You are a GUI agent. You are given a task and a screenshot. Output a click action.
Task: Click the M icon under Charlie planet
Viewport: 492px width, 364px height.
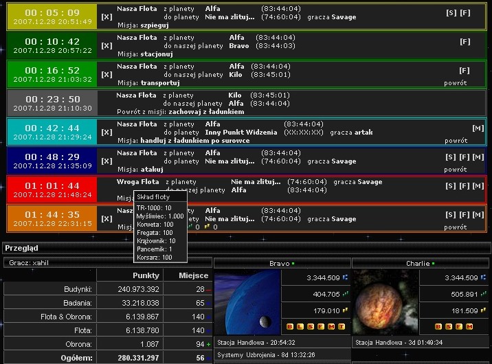point(469,326)
